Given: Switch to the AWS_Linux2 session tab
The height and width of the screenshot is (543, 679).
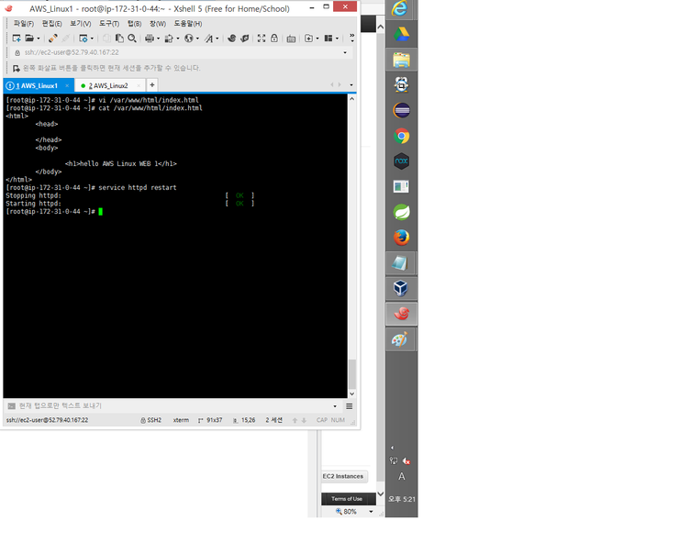Looking at the screenshot, I should click(x=109, y=85).
